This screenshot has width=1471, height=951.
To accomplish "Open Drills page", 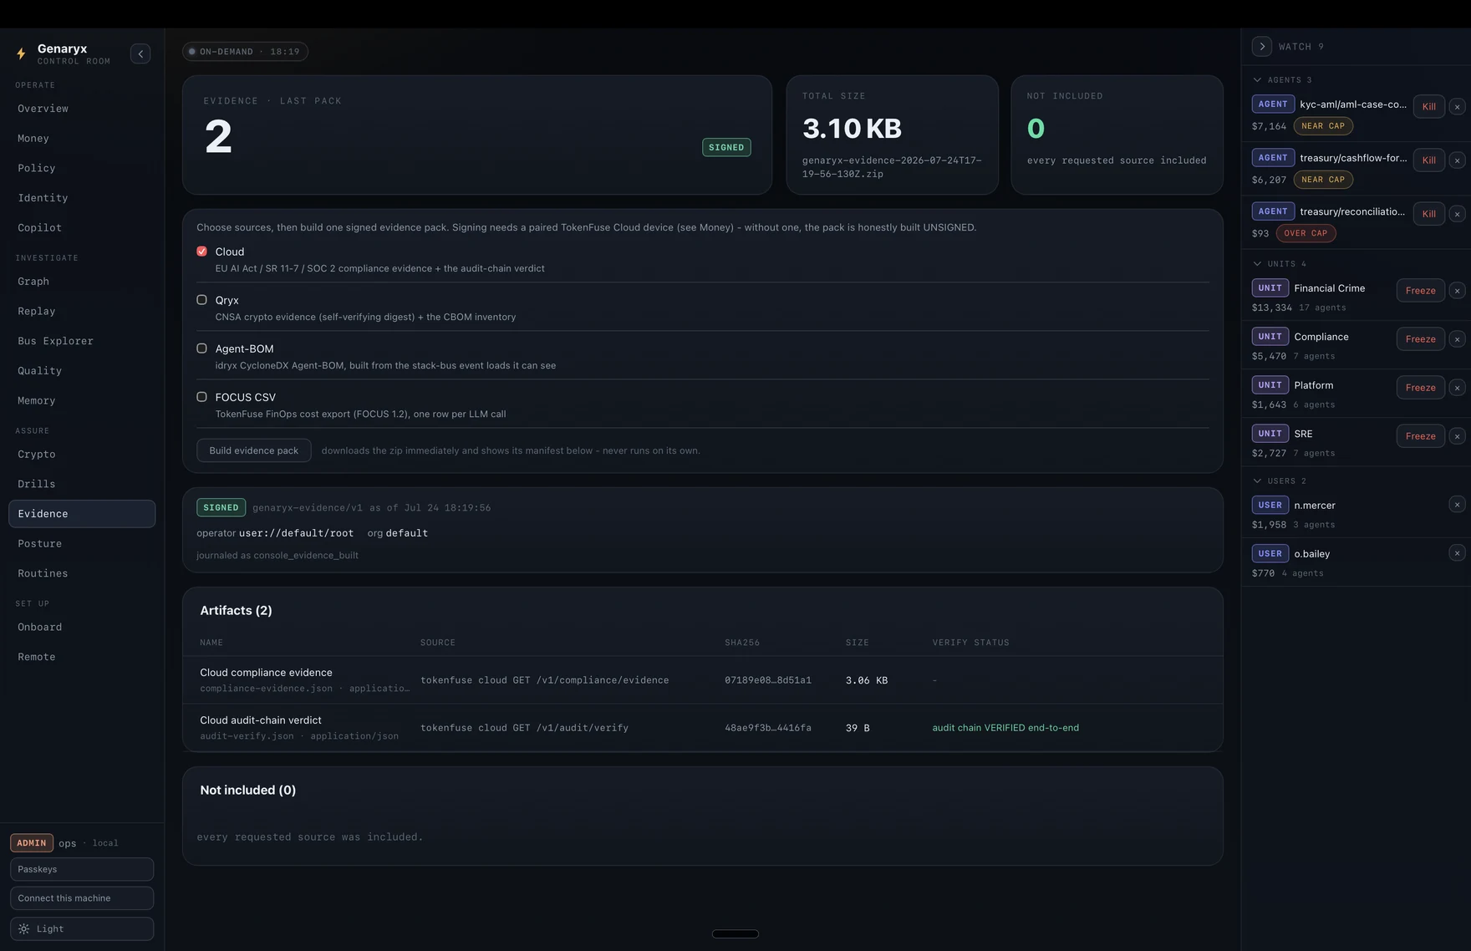I will [82, 485].
